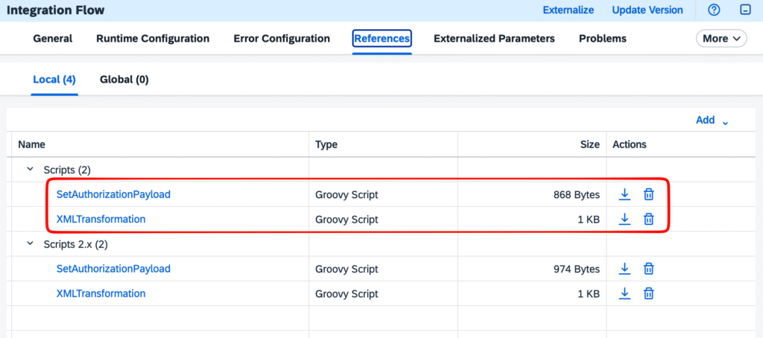
Task: Switch to the Runtime Configuration tab
Action: point(153,39)
